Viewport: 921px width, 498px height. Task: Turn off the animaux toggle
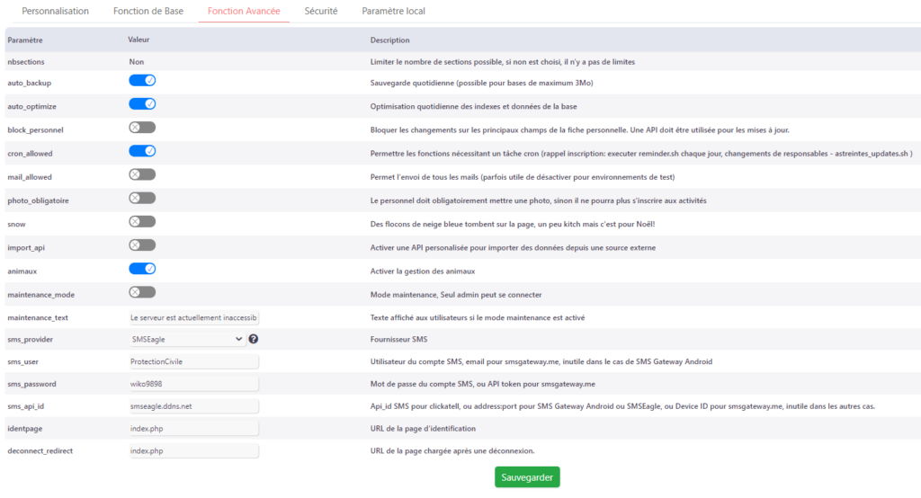point(142,269)
